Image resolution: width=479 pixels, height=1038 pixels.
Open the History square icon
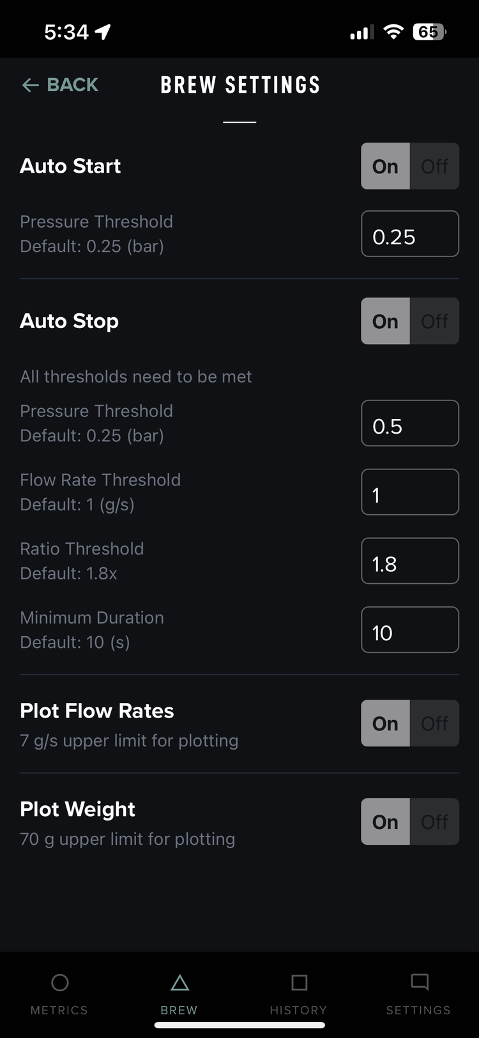coord(299,982)
